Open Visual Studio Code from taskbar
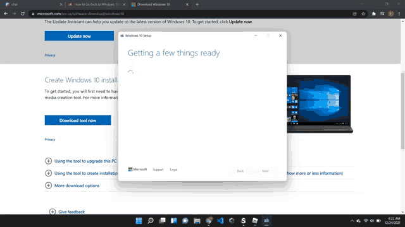The height and width of the screenshot is (227, 405). pyautogui.click(x=220, y=221)
